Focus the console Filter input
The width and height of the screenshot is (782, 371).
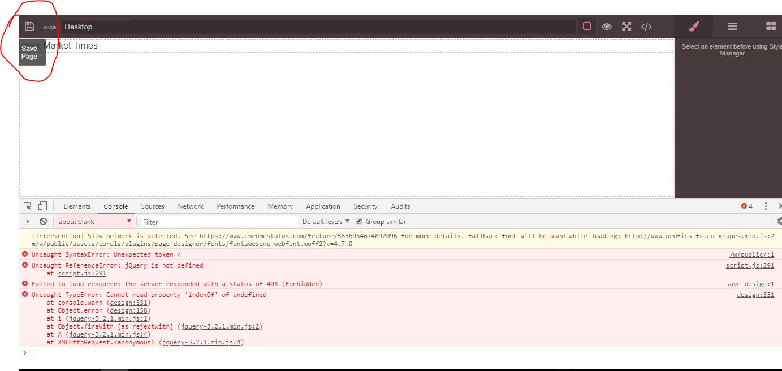[218, 222]
